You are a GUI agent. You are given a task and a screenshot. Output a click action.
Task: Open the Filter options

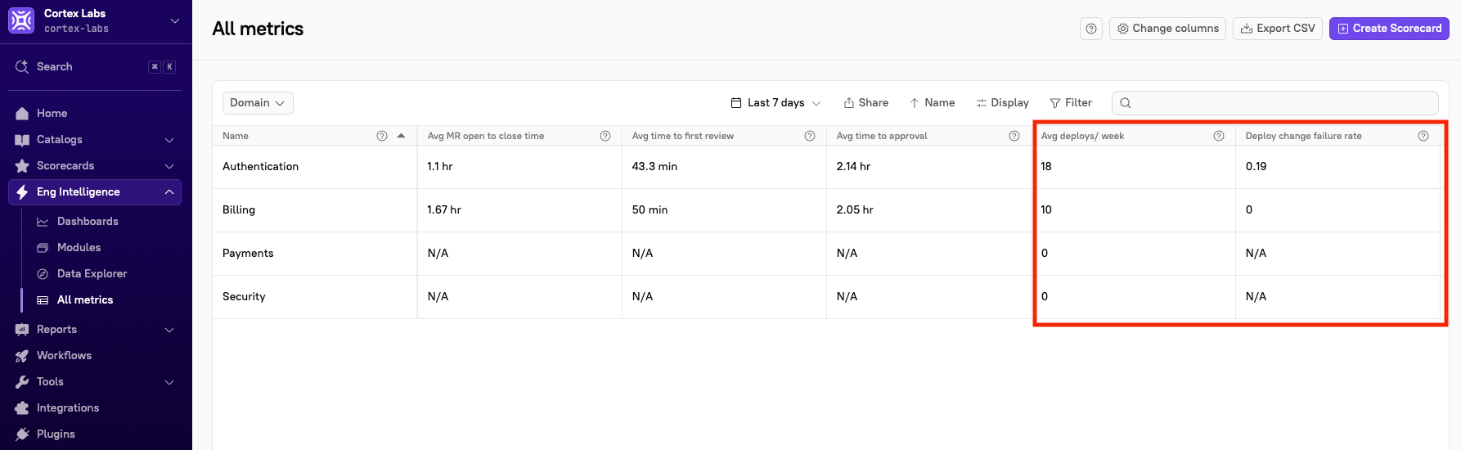(x=1071, y=103)
